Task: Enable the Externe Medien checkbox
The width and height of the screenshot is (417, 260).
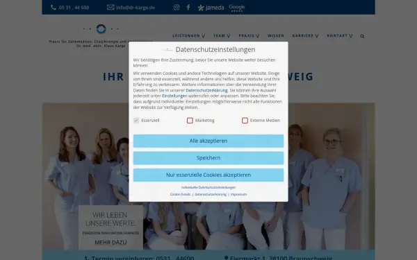Action: [245, 121]
